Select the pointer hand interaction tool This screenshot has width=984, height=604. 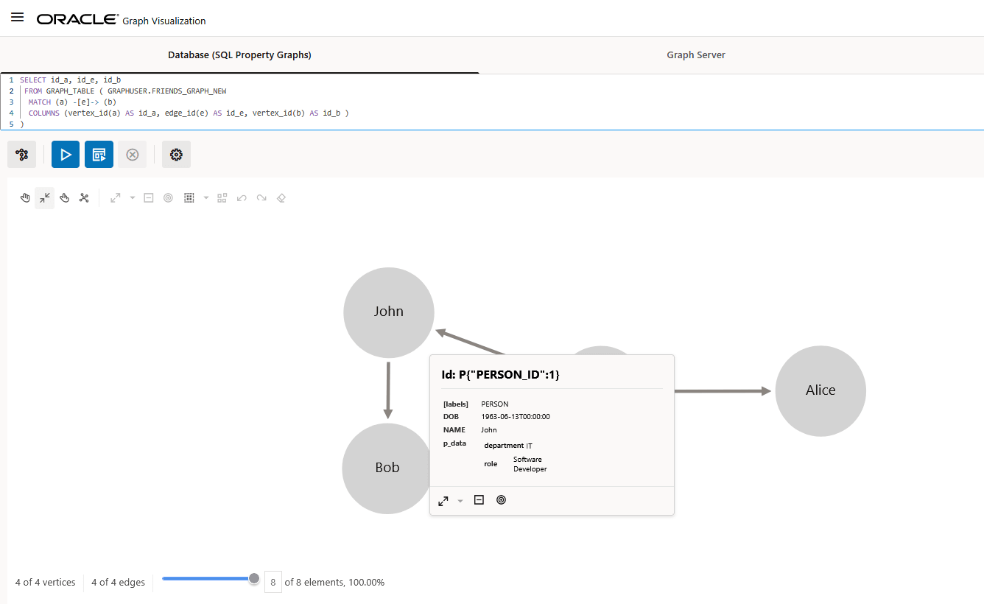point(64,198)
